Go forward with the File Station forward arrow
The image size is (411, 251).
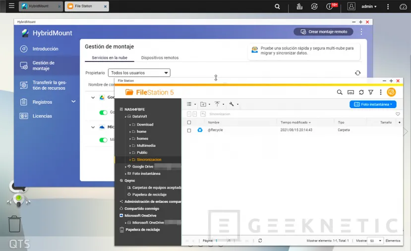[x=195, y=114]
